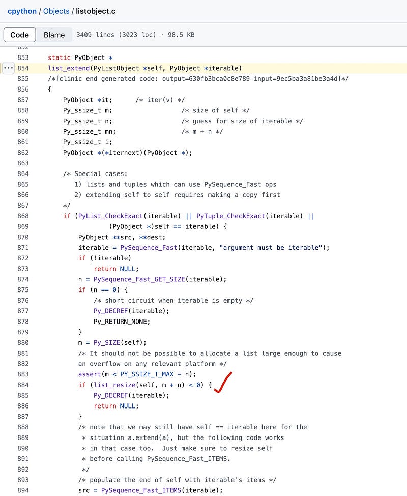This screenshot has width=407, height=496.
Task: Select line number 884 in the gutter
Action: point(23,385)
